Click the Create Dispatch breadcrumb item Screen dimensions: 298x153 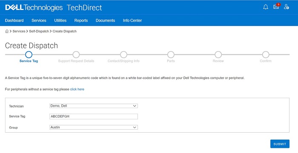[65, 31]
